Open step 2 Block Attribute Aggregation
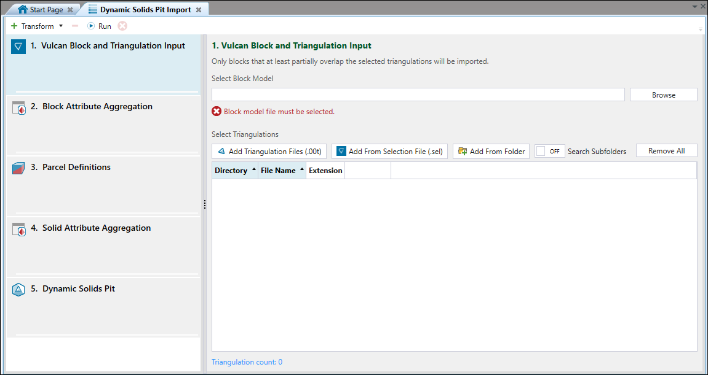The width and height of the screenshot is (708, 375). [103, 125]
